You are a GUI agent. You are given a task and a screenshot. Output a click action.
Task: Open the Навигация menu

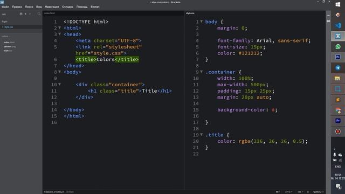click(52, 7)
